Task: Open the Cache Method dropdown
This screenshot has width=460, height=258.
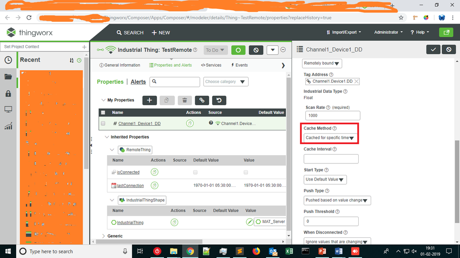Action: pyautogui.click(x=330, y=138)
